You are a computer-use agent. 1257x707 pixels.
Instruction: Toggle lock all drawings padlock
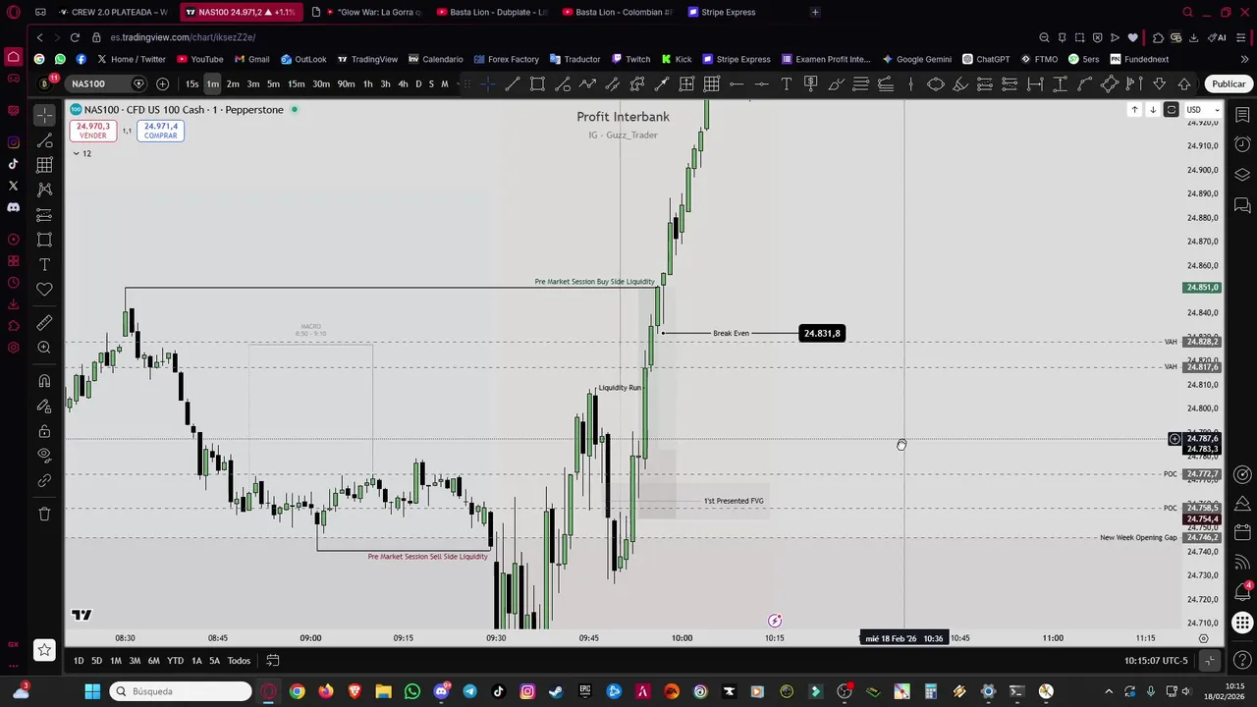point(44,431)
